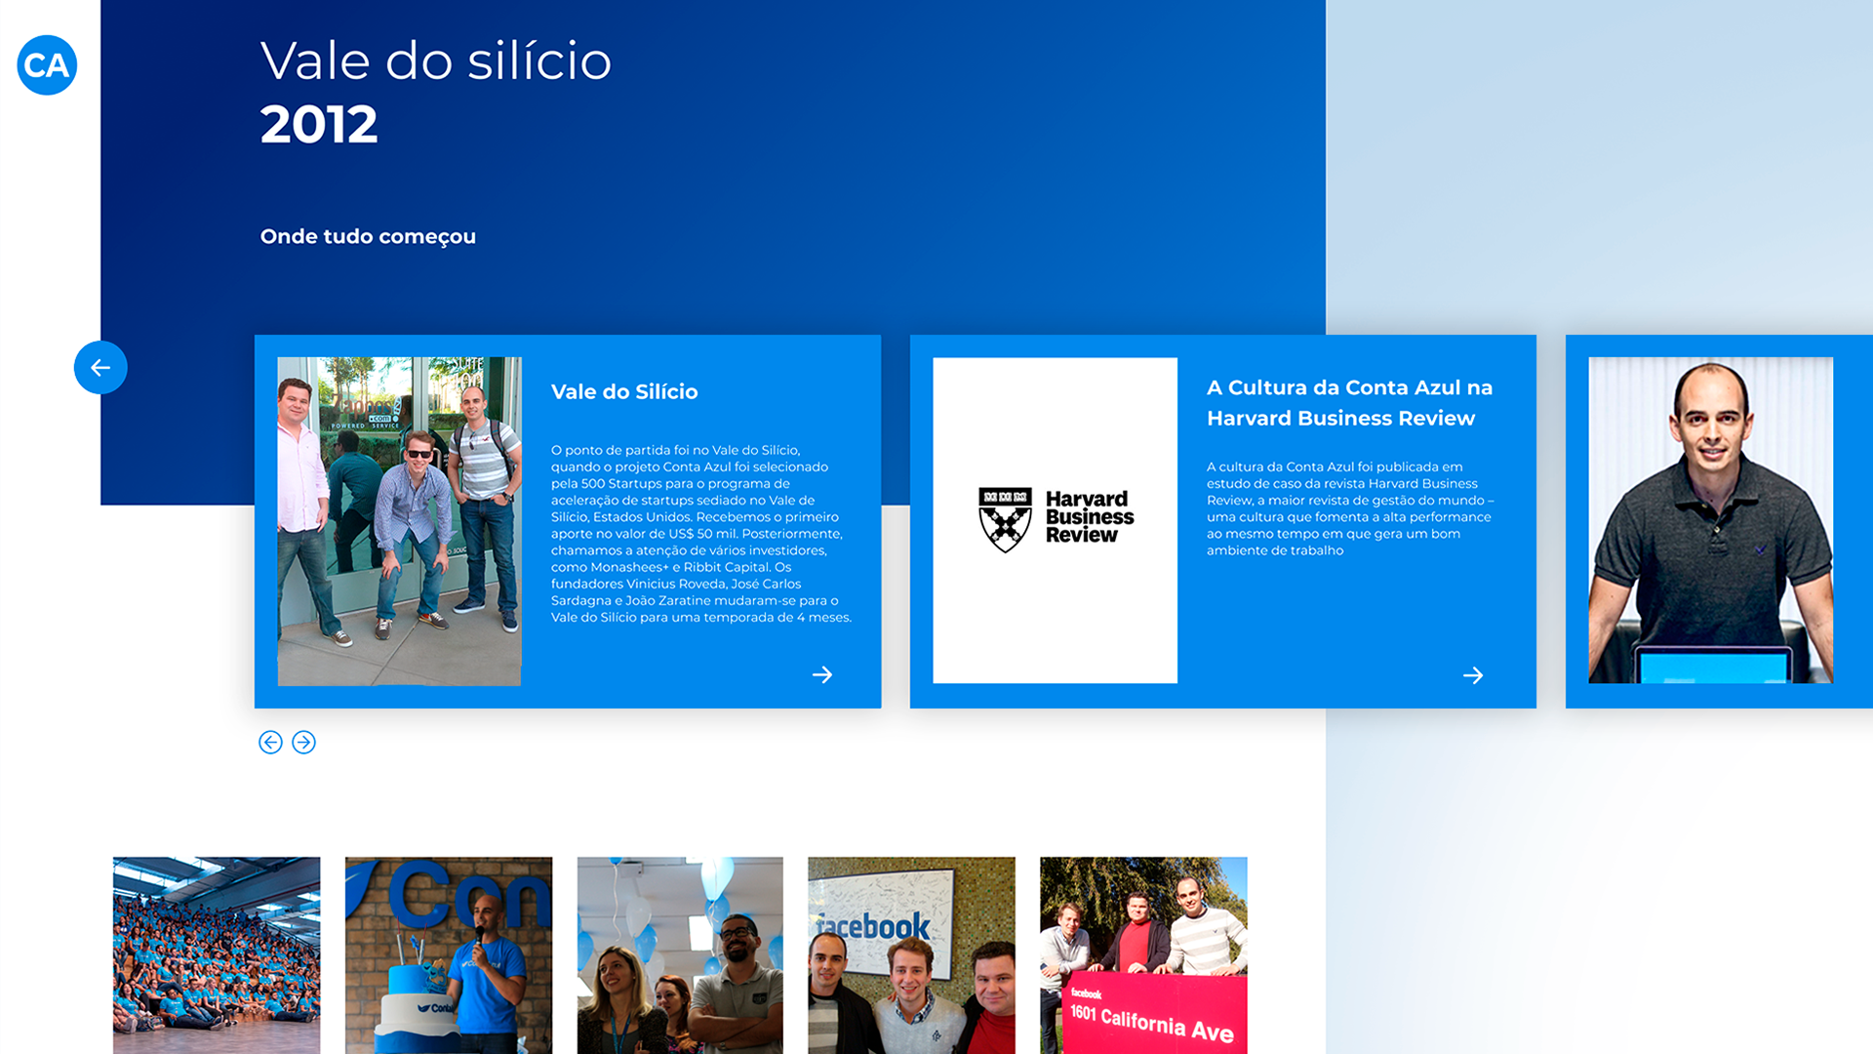This screenshot has height=1054, width=1873.
Task: Click the 'Onde tudo começou' subtitle
Action: click(x=368, y=236)
